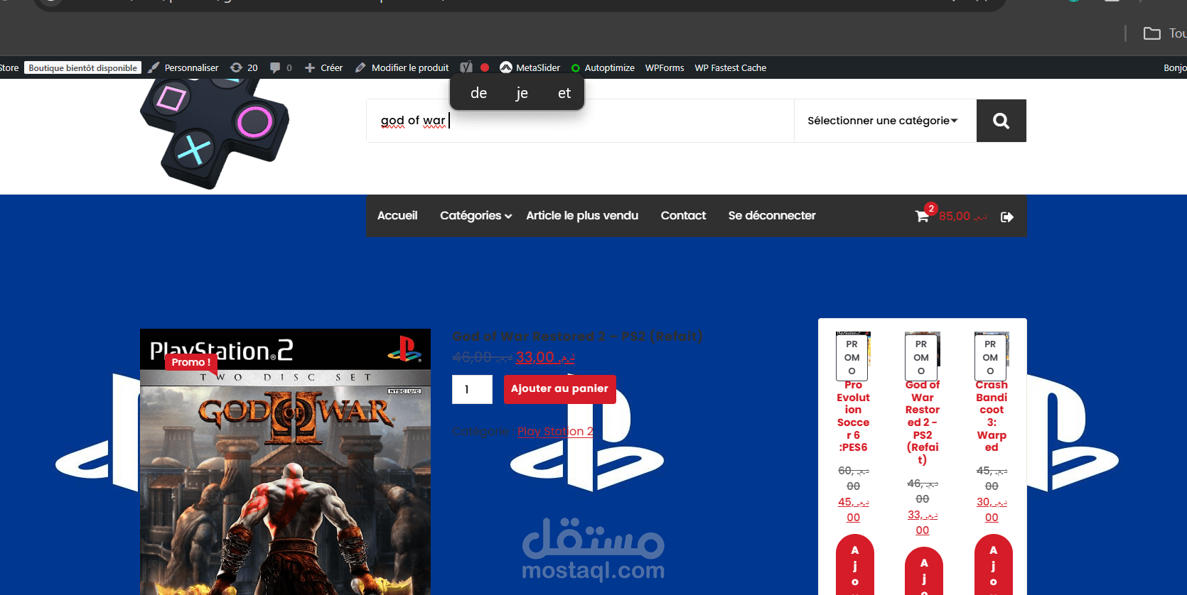The image size is (1187, 595).
Task: Open the MetaSlider admin bar item
Action: click(530, 67)
